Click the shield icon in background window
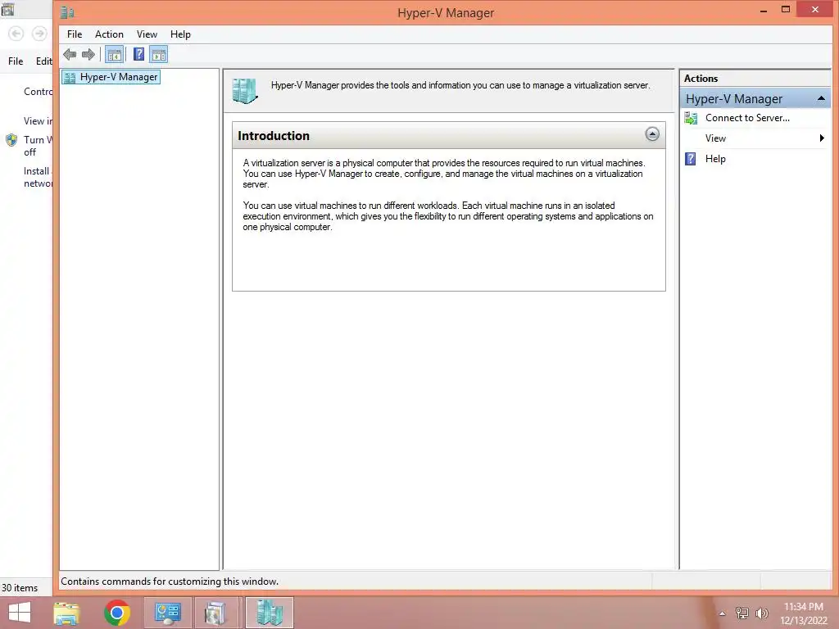This screenshot has width=839, height=629. 11,140
